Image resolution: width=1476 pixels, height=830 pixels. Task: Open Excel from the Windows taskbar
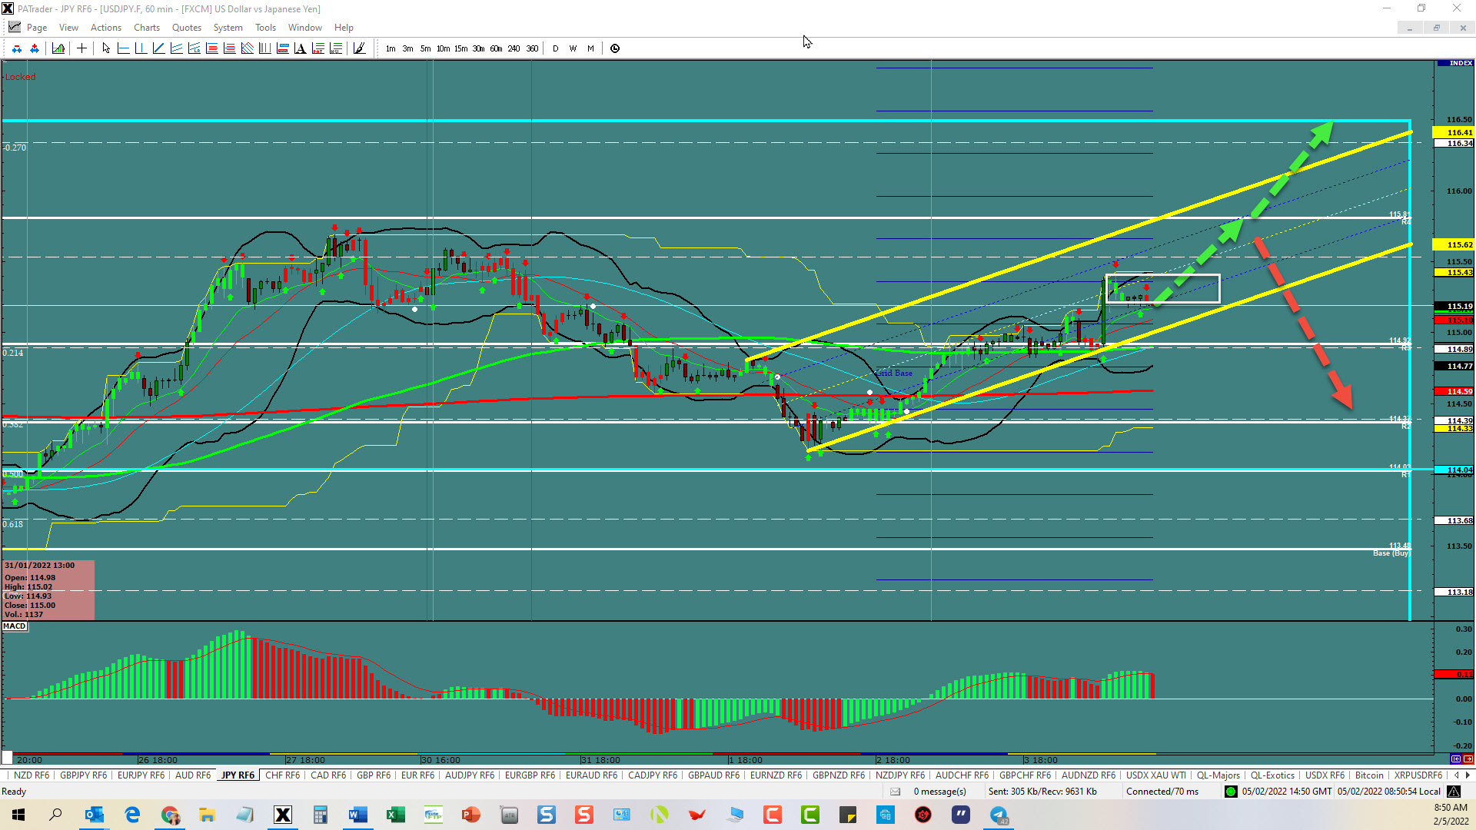[x=396, y=815]
